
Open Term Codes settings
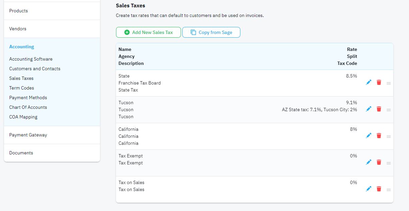point(22,88)
